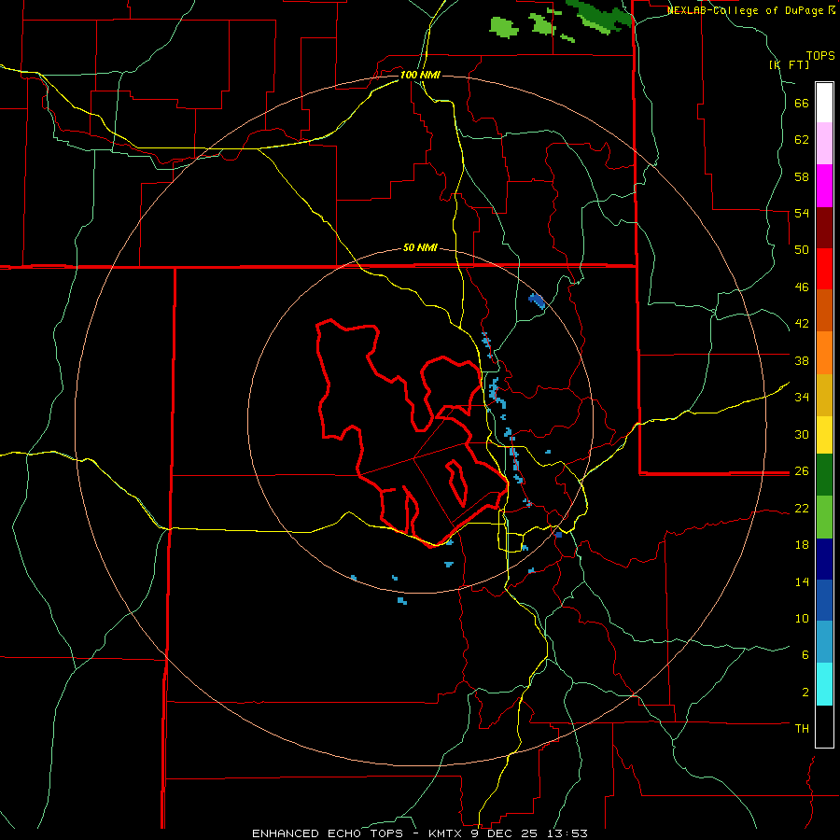Click the "30" legend value
The image size is (840, 840).
coord(802,434)
